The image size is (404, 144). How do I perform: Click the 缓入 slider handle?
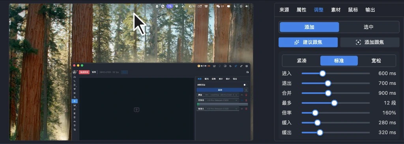tap(318, 123)
